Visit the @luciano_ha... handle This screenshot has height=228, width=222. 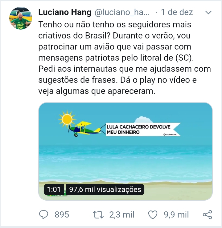click(122, 12)
